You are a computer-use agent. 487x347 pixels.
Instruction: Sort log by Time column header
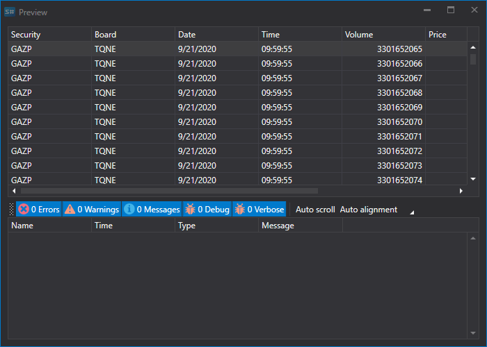pyautogui.click(x=134, y=226)
